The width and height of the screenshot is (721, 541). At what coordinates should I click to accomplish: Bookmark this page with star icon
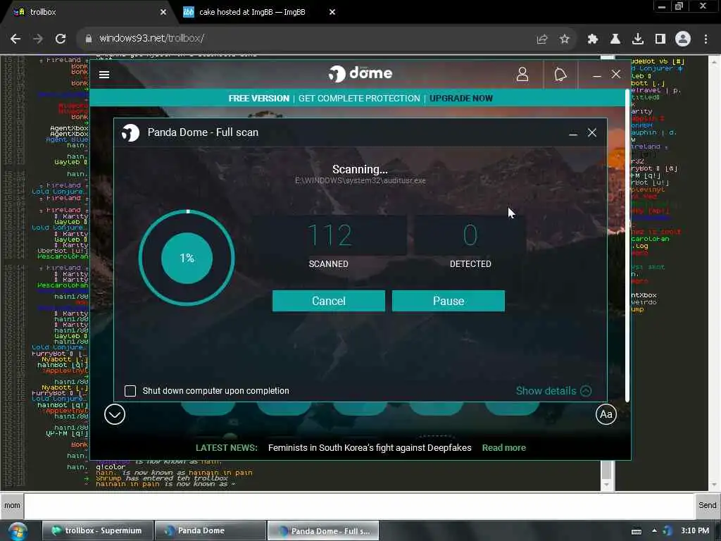565,39
